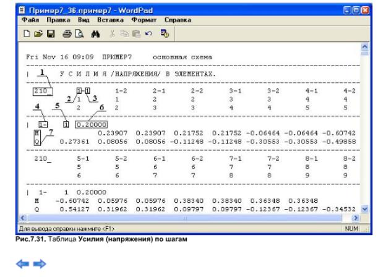Click column header '5-1'
This screenshot has width=386, height=277.
[83, 158]
